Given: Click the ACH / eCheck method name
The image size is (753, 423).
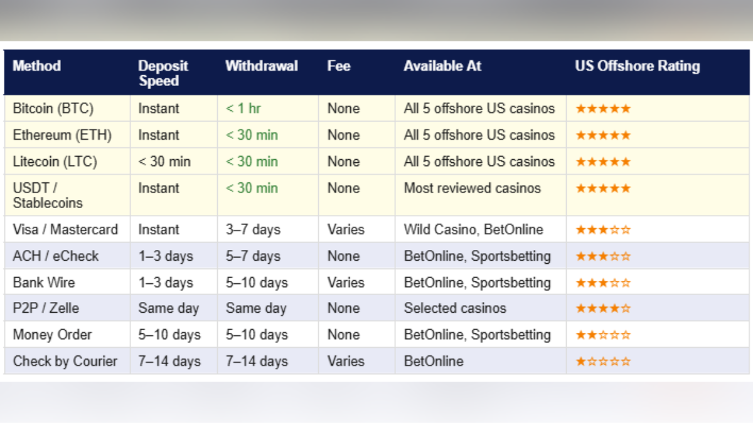Looking at the screenshot, I should click(x=56, y=256).
